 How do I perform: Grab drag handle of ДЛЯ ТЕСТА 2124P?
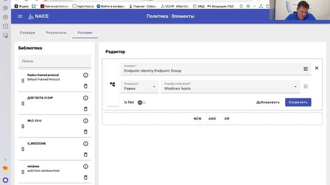[23, 103]
